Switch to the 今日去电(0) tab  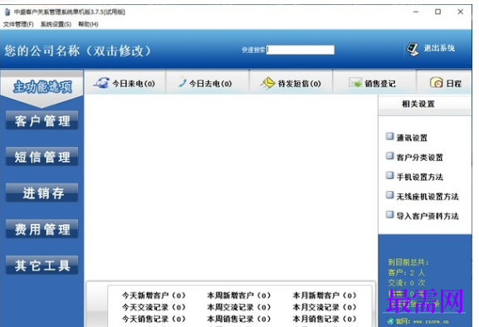208,82
